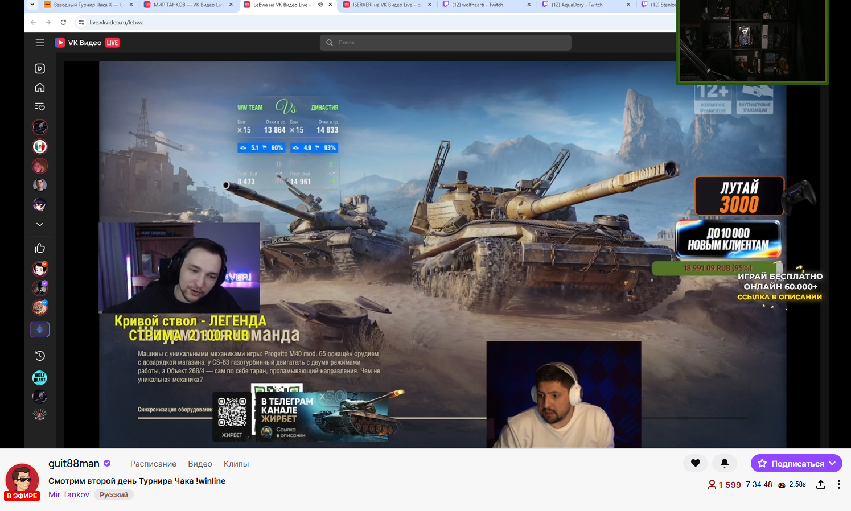Expand the Подписаться dropdown arrow
The image size is (851, 511).
(833, 463)
